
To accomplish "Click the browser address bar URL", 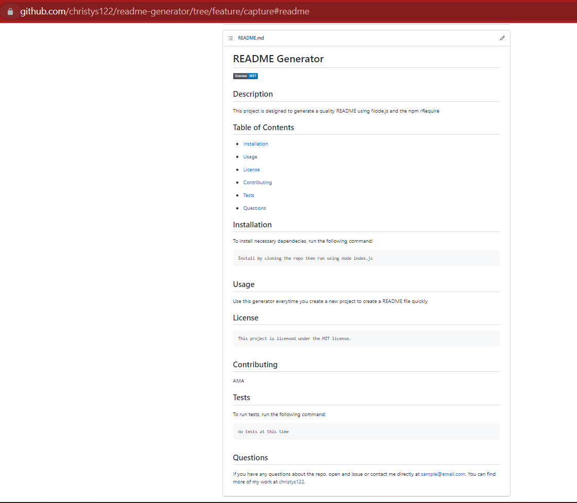I will coord(165,10).
